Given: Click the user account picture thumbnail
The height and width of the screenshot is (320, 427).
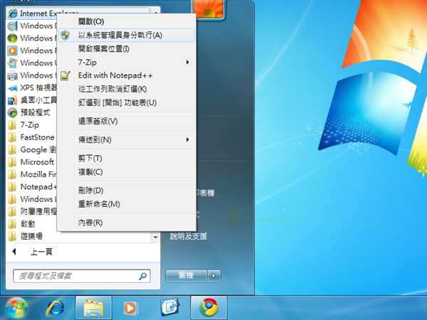Looking at the screenshot, I should [x=209, y=9].
